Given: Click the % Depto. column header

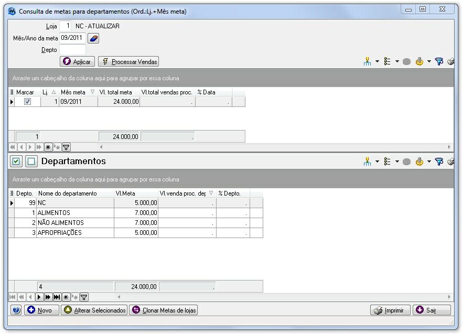Looking at the screenshot, I should click(x=233, y=193).
